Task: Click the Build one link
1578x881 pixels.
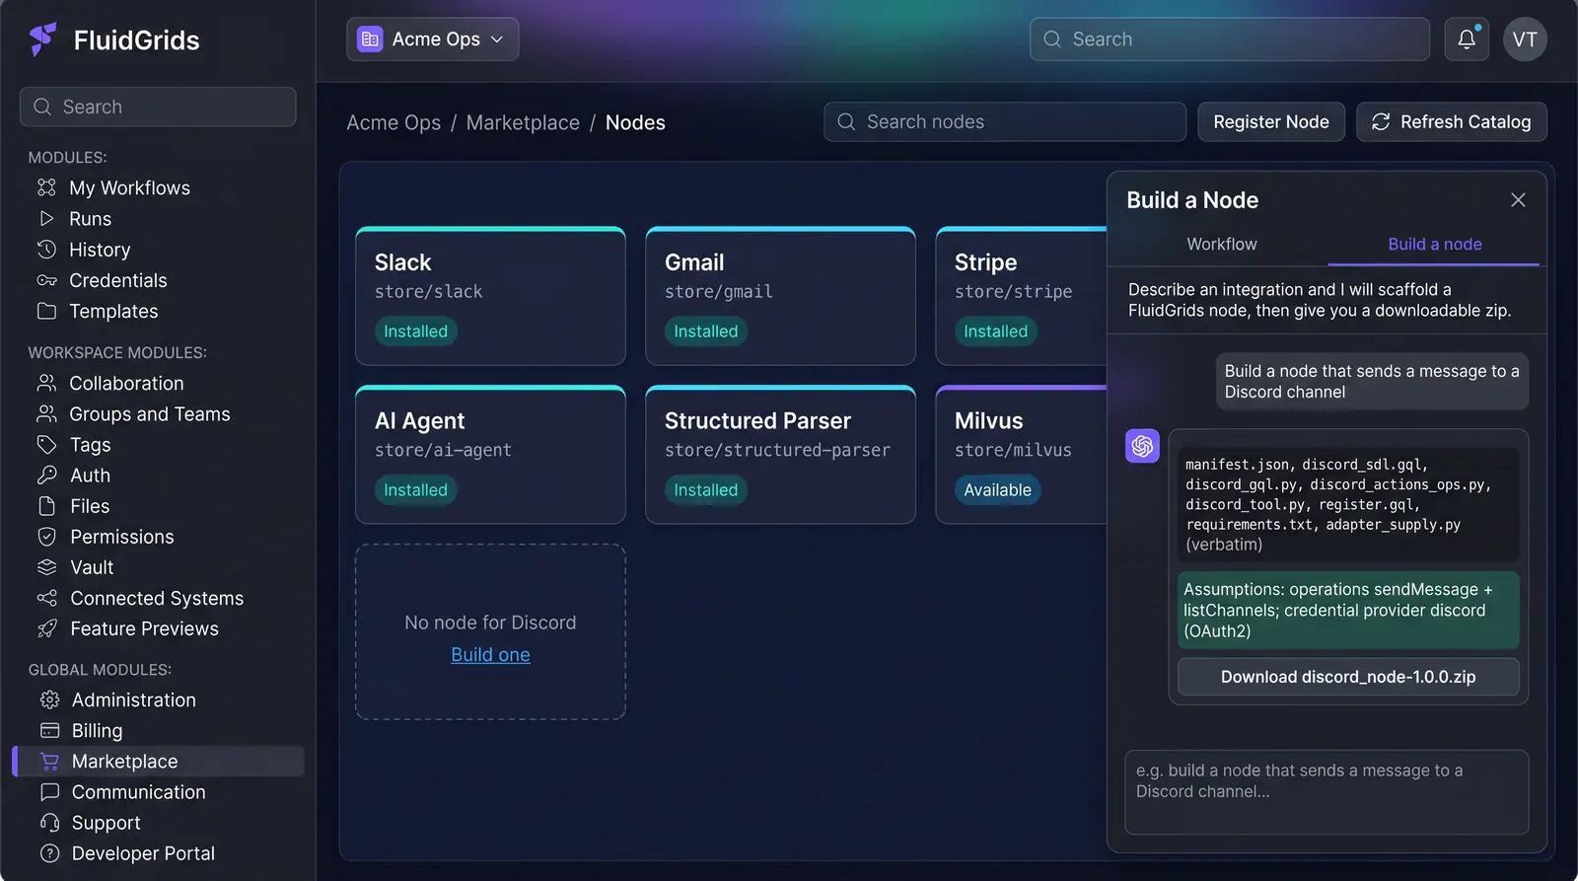Action: tap(490, 654)
